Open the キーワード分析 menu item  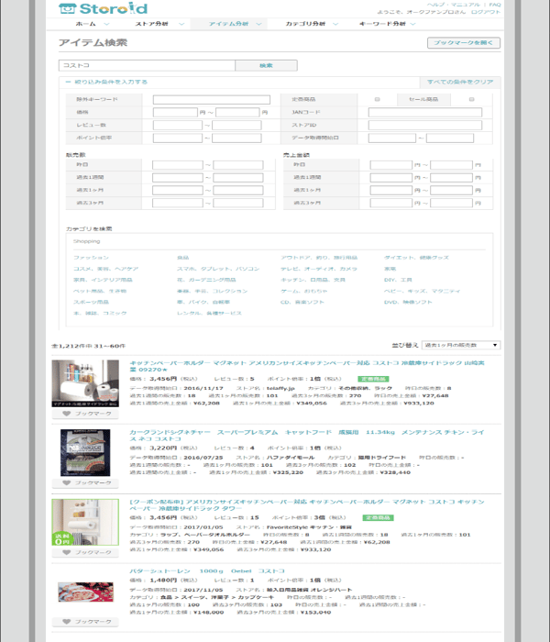(x=382, y=24)
